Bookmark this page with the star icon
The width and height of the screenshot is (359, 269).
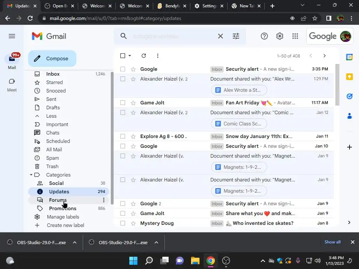pos(315,18)
